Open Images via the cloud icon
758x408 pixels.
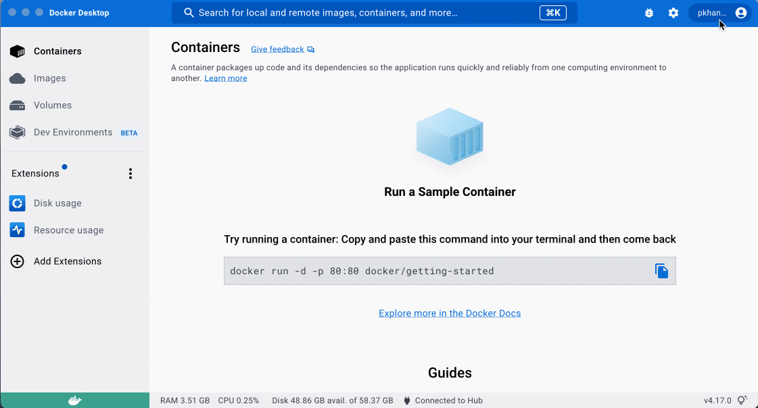pos(18,78)
